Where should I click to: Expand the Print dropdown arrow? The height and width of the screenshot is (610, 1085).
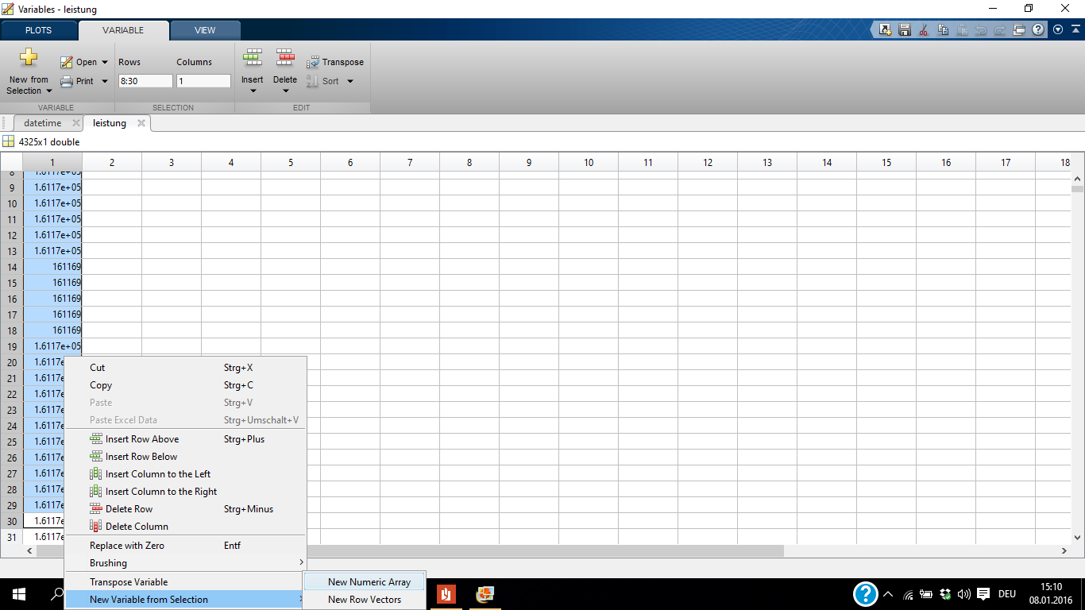(x=105, y=81)
